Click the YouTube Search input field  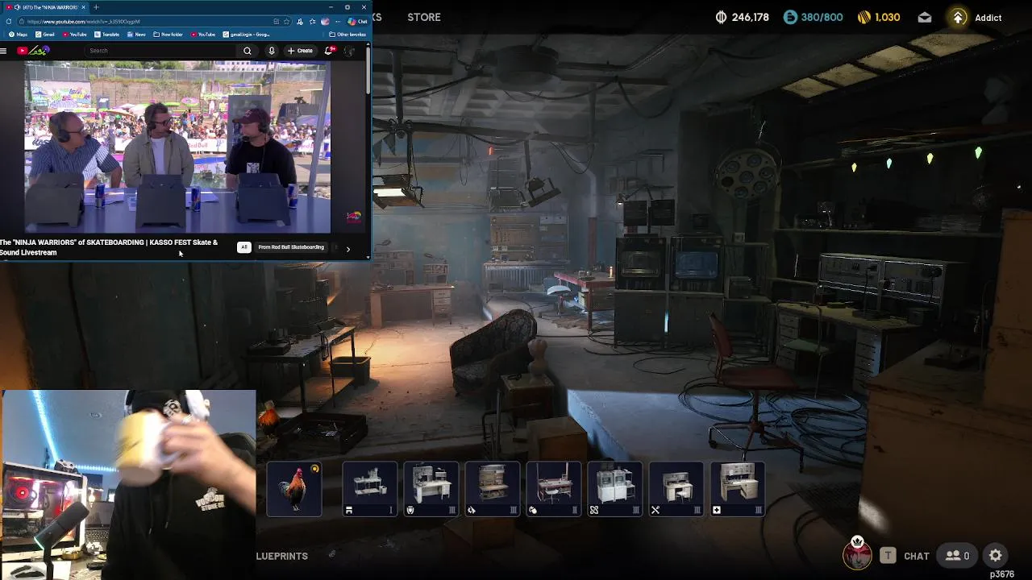click(x=161, y=51)
